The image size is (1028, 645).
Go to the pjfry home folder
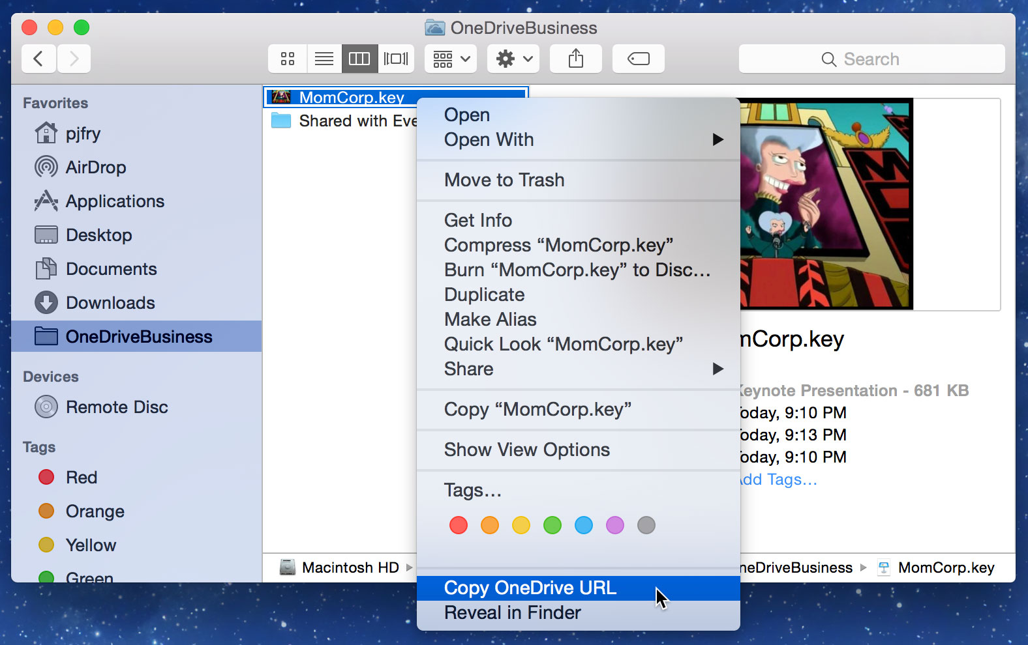[x=82, y=134]
